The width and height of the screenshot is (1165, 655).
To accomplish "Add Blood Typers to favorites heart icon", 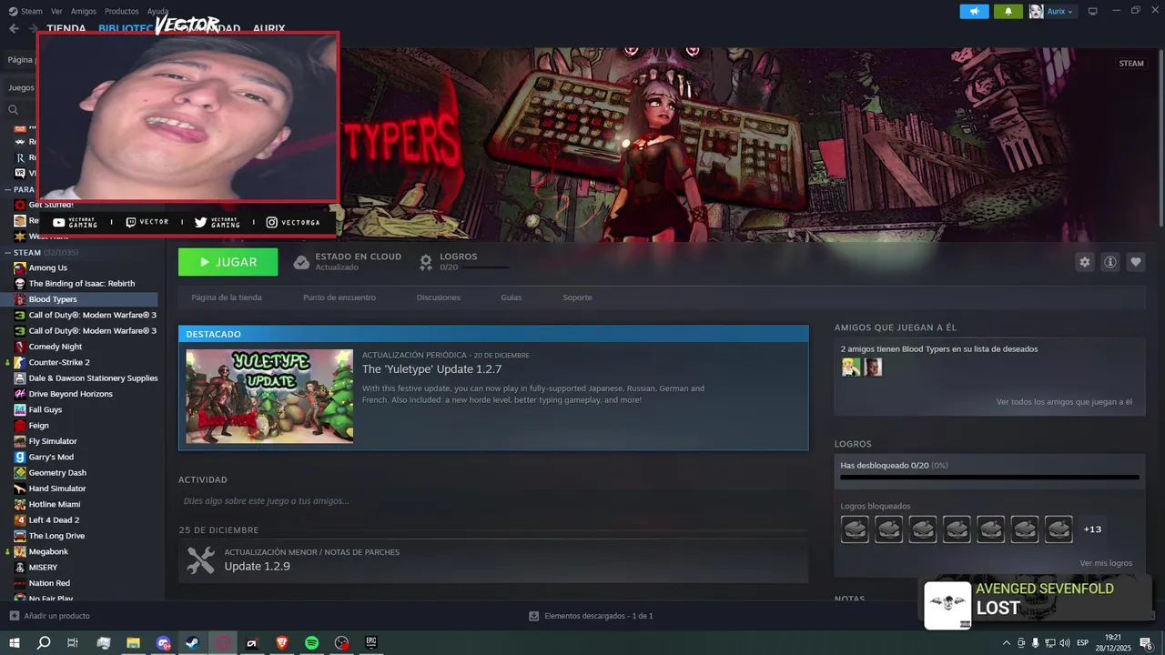I will (1135, 262).
